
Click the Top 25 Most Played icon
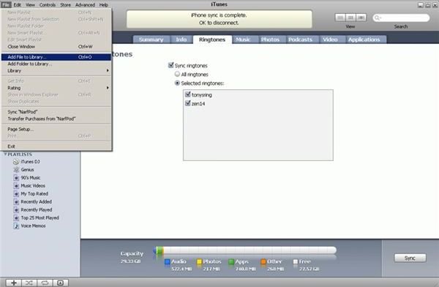16,217
